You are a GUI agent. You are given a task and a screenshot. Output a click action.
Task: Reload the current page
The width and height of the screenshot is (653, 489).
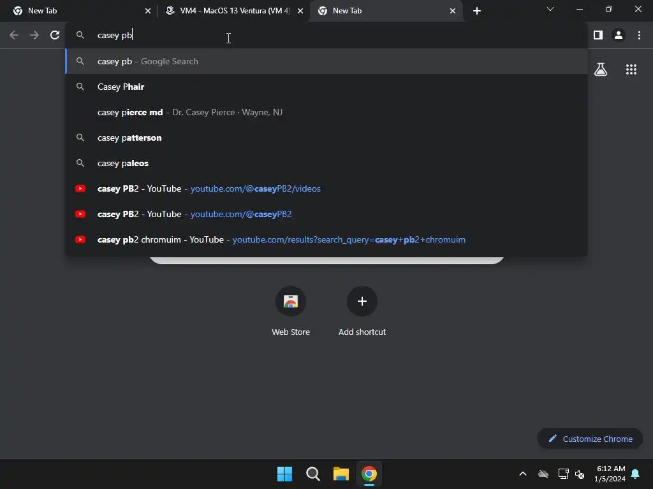(x=55, y=36)
